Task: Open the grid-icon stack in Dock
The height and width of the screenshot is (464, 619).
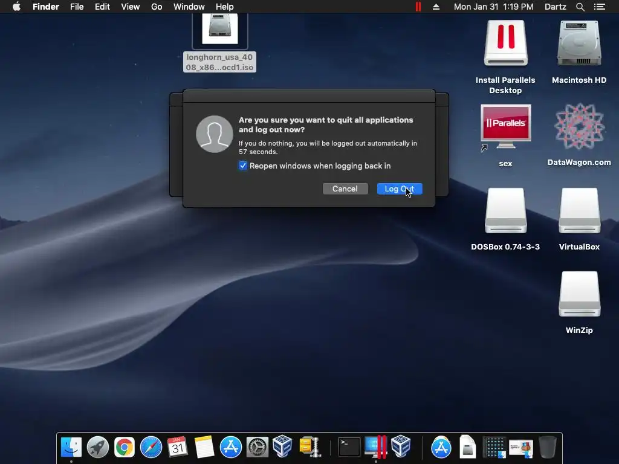Action: click(494, 448)
